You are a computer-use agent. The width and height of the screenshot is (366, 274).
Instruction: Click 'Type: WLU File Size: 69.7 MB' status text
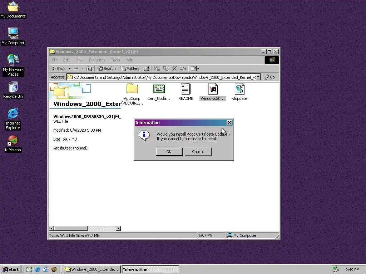pos(74,235)
